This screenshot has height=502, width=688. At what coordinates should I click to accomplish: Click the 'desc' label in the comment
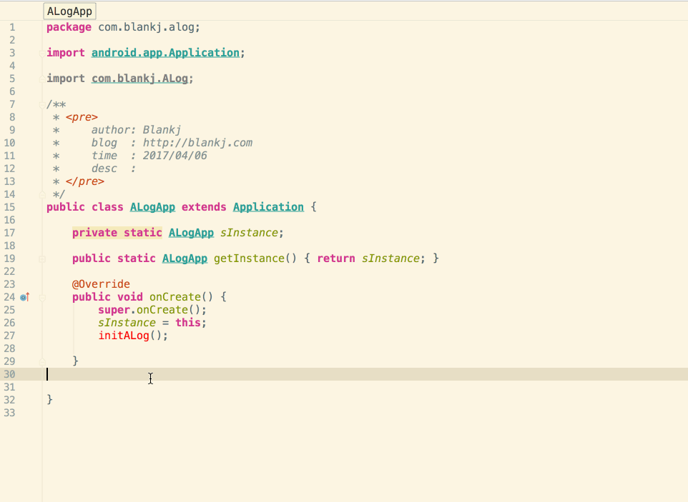[x=104, y=169]
